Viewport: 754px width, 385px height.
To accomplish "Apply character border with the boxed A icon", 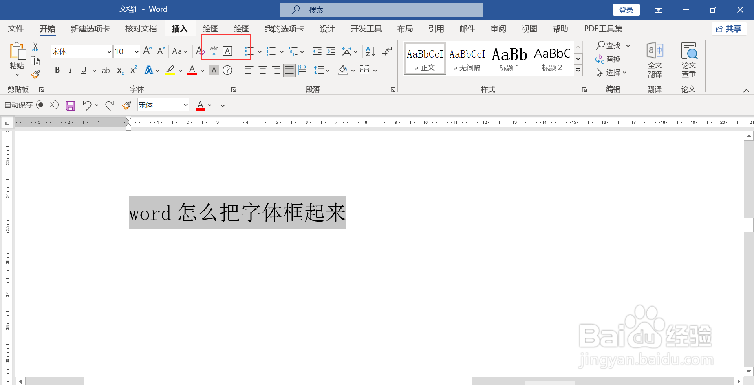I will tap(227, 51).
